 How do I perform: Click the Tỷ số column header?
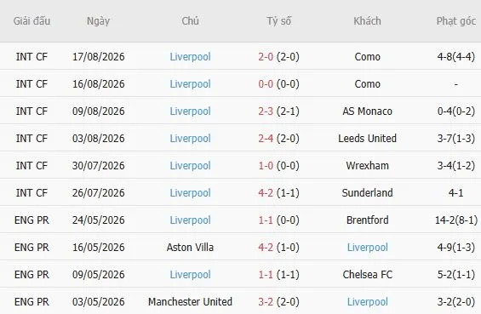(x=279, y=21)
